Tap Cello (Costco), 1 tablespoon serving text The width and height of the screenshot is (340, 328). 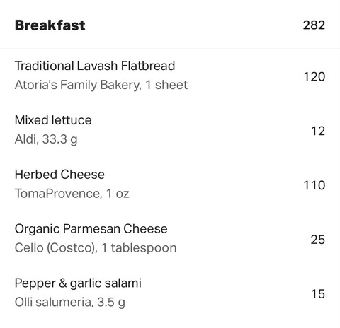[96, 248]
